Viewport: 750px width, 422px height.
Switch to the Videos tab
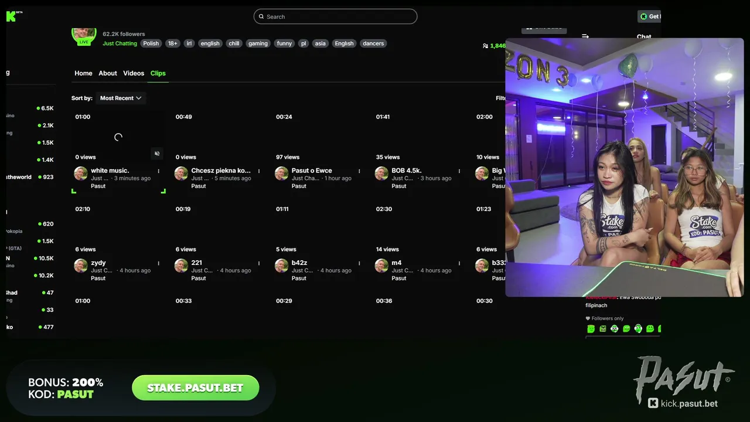(134, 73)
